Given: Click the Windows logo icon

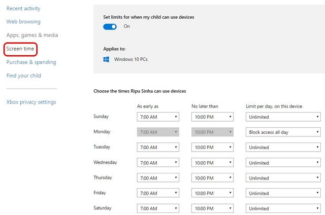Looking at the screenshot, I should pos(106,59).
